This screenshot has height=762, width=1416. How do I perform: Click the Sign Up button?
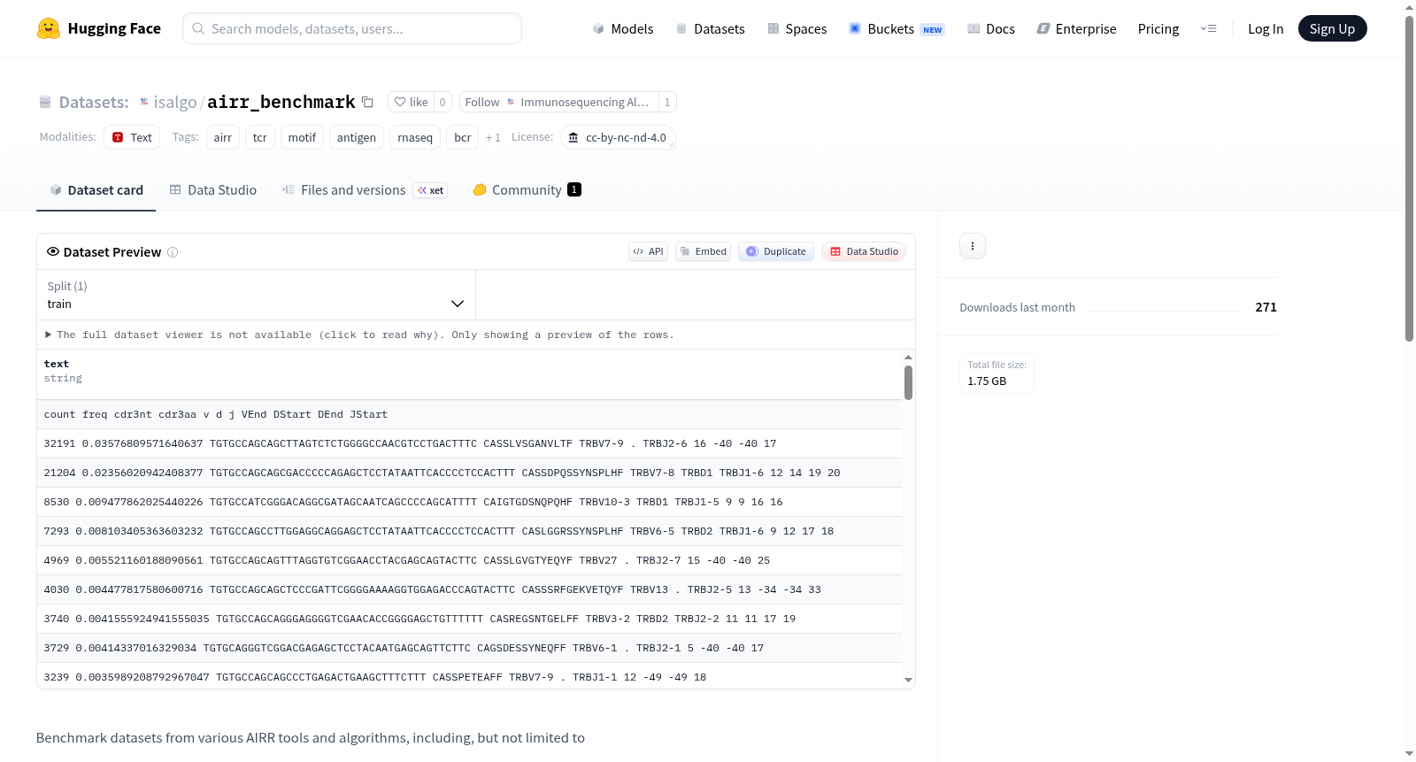tap(1332, 28)
